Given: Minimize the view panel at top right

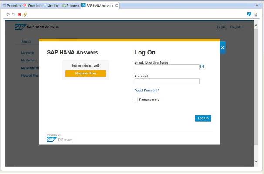Looking at the screenshot, I should coord(257,5).
